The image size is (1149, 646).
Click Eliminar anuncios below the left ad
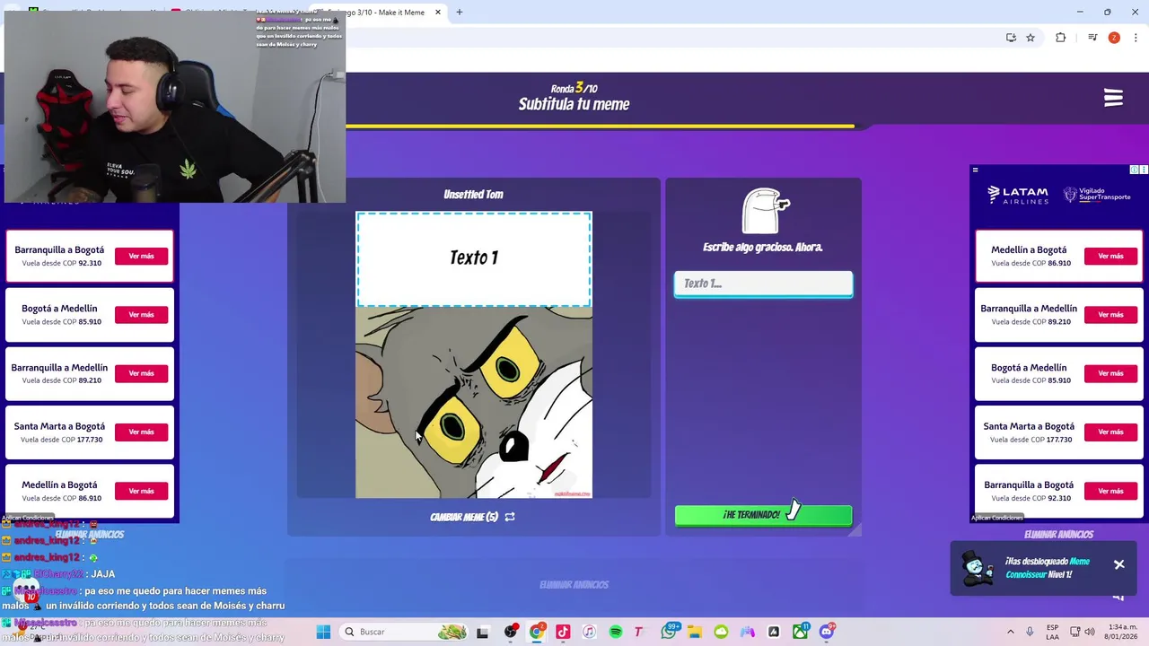point(90,535)
